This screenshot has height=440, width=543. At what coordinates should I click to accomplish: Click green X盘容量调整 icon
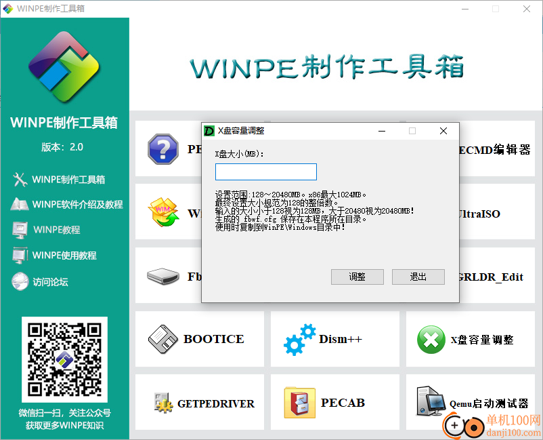(x=431, y=340)
